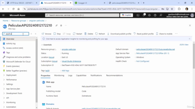
Task: Open the PeliculasAPI20240812172210Plan link
Action: point(153,53)
